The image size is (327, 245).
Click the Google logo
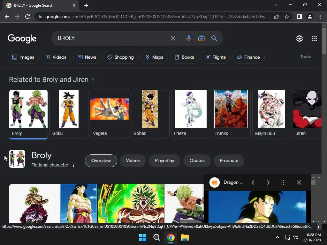coord(22,39)
